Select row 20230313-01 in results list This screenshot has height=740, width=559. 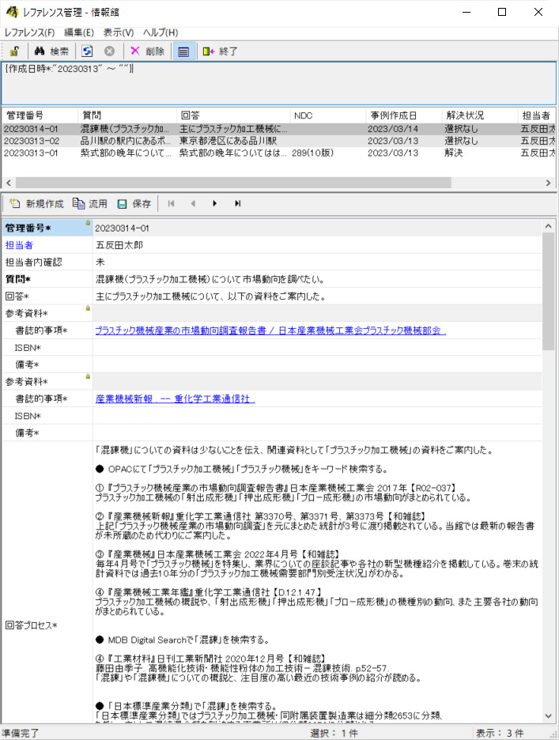(278, 153)
